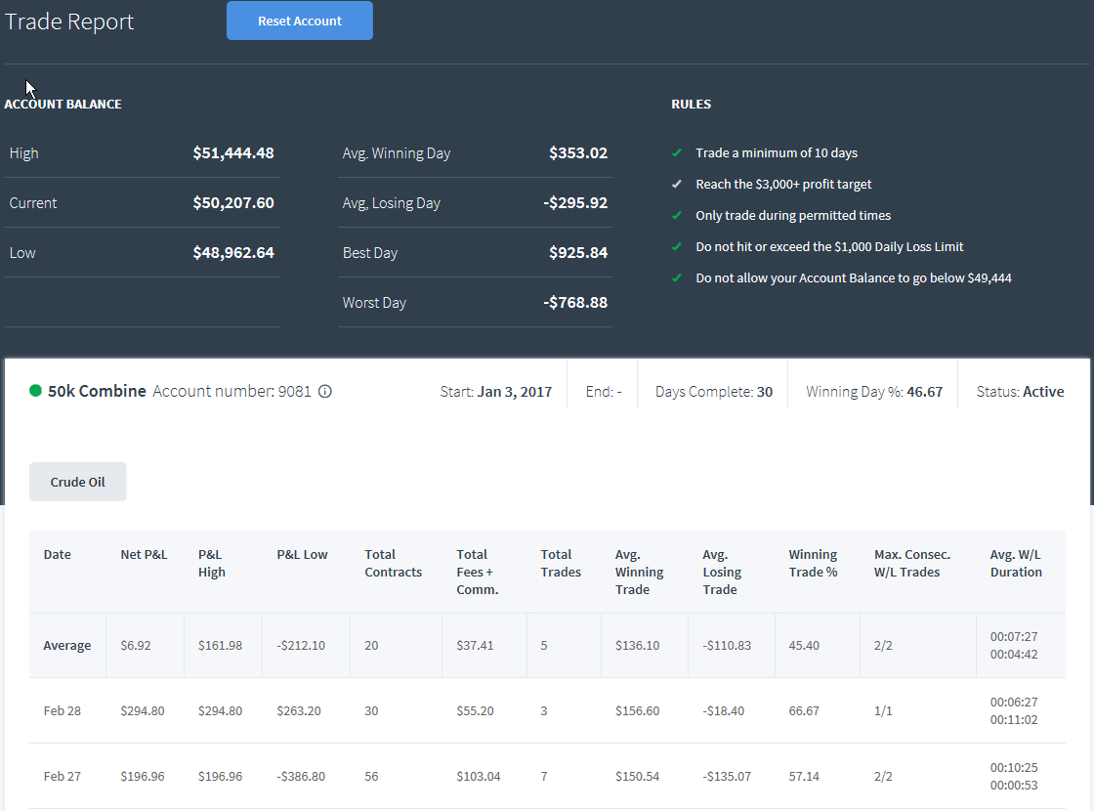The height and width of the screenshot is (811, 1094).
Task: Click the Status: Active label
Action: pyautogui.click(x=1020, y=392)
